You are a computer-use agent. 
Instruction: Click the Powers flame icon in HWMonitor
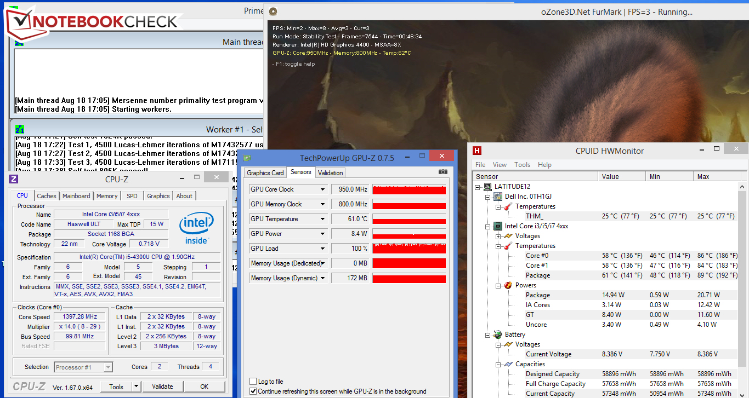coord(508,285)
